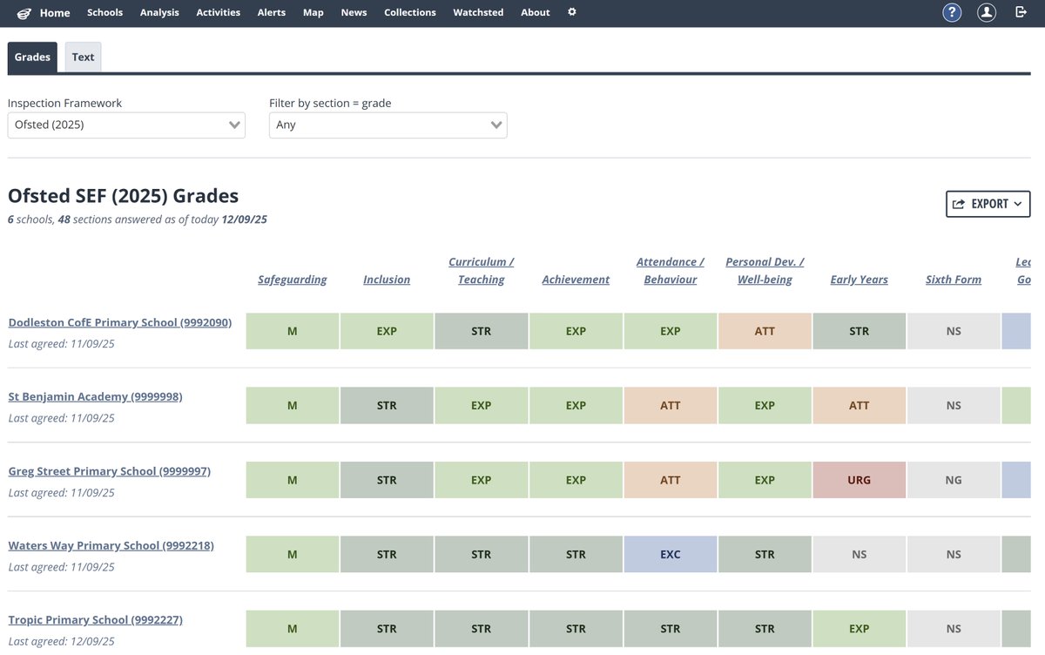Open Waters Way Primary School link
The height and width of the screenshot is (655, 1045).
click(x=111, y=545)
